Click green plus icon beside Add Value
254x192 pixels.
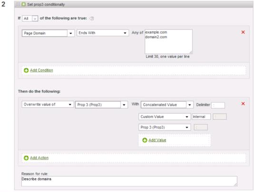145,140
